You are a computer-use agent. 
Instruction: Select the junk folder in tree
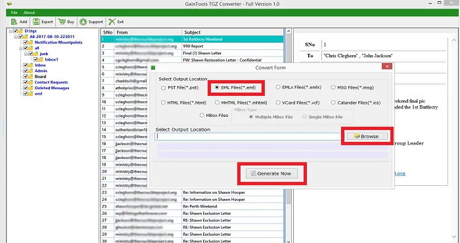[44, 54]
